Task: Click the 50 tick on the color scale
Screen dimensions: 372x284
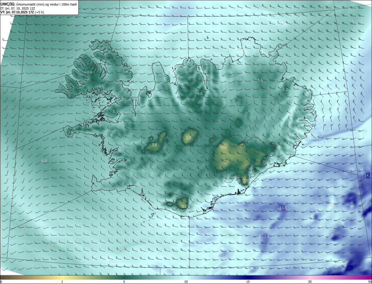Action: (x=370, y=282)
